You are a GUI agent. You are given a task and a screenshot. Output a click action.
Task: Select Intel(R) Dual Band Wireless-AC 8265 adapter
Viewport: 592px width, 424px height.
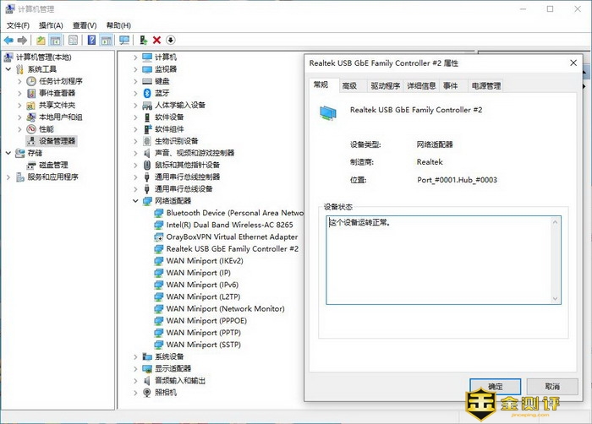229,226
